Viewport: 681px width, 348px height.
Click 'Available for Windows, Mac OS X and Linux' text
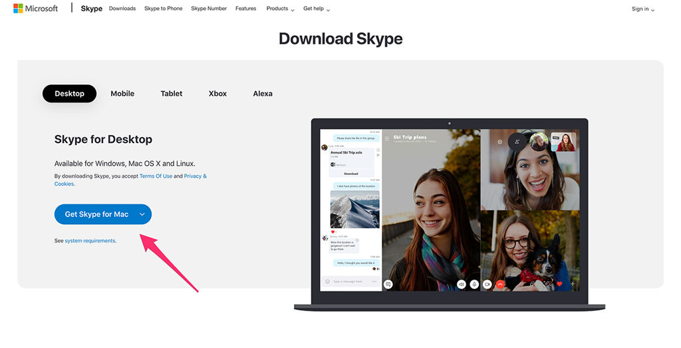(124, 164)
